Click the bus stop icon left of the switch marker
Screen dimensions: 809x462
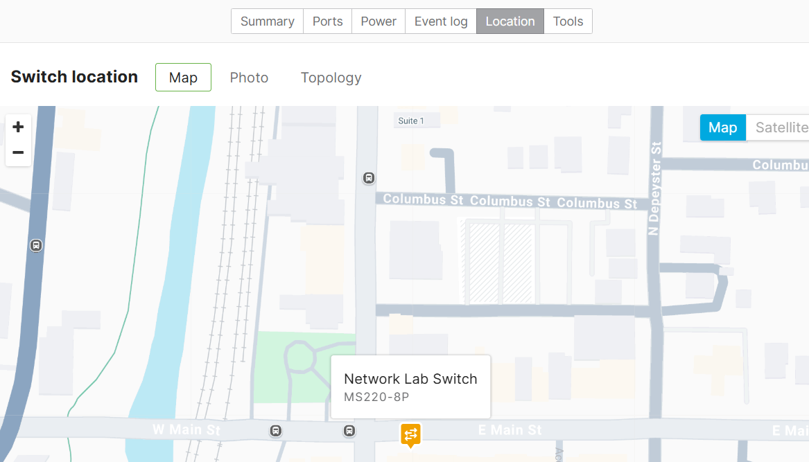[349, 431]
